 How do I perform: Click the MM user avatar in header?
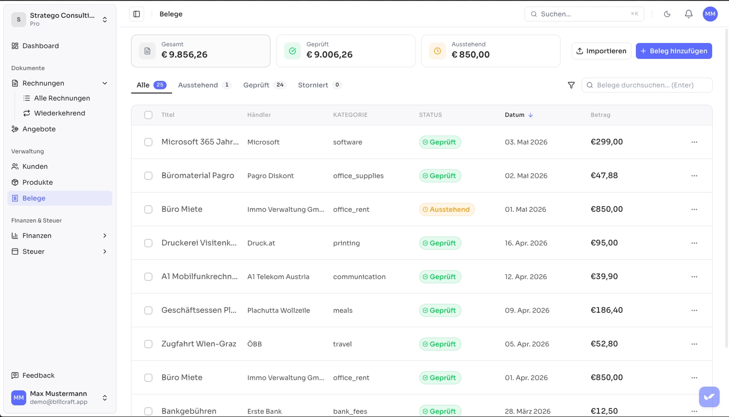click(710, 14)
